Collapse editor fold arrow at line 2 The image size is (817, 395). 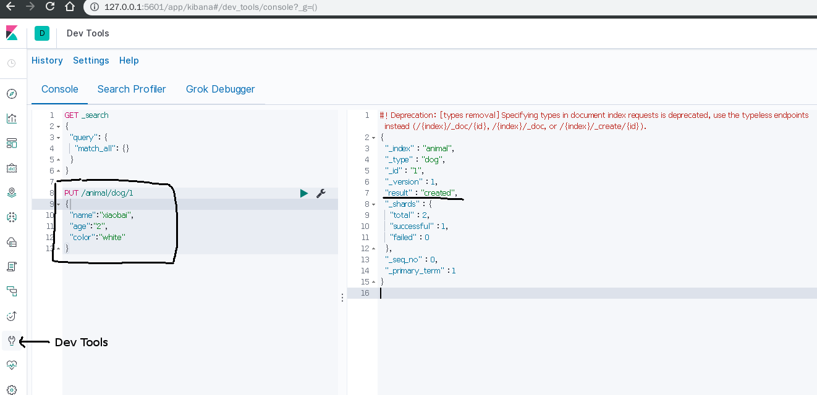pyautogui.click(x=59, y=127)
